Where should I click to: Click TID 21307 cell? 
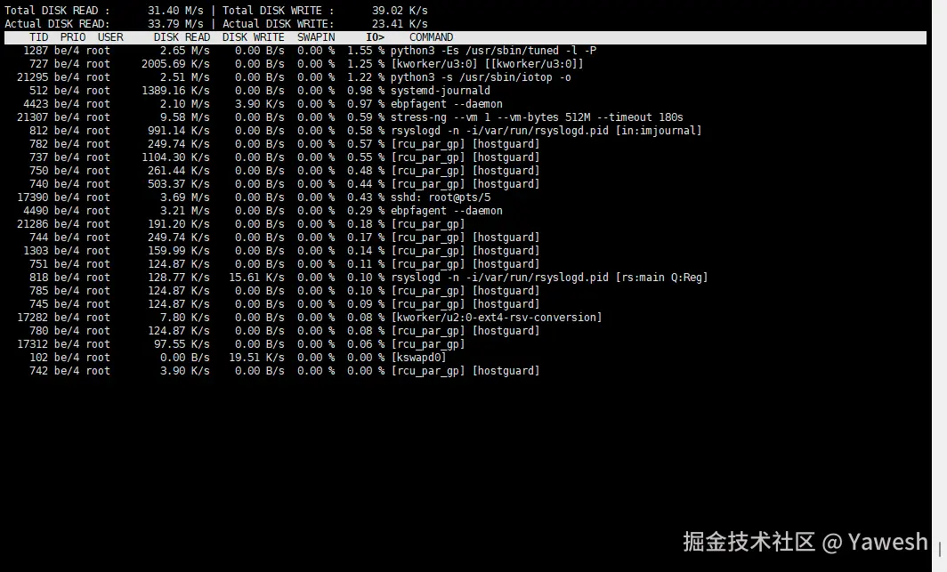click(33, 117)
